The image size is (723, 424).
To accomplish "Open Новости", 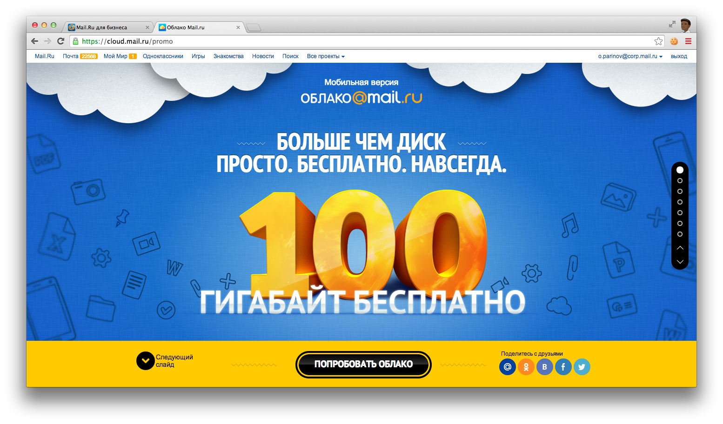I will coord(263,56).
